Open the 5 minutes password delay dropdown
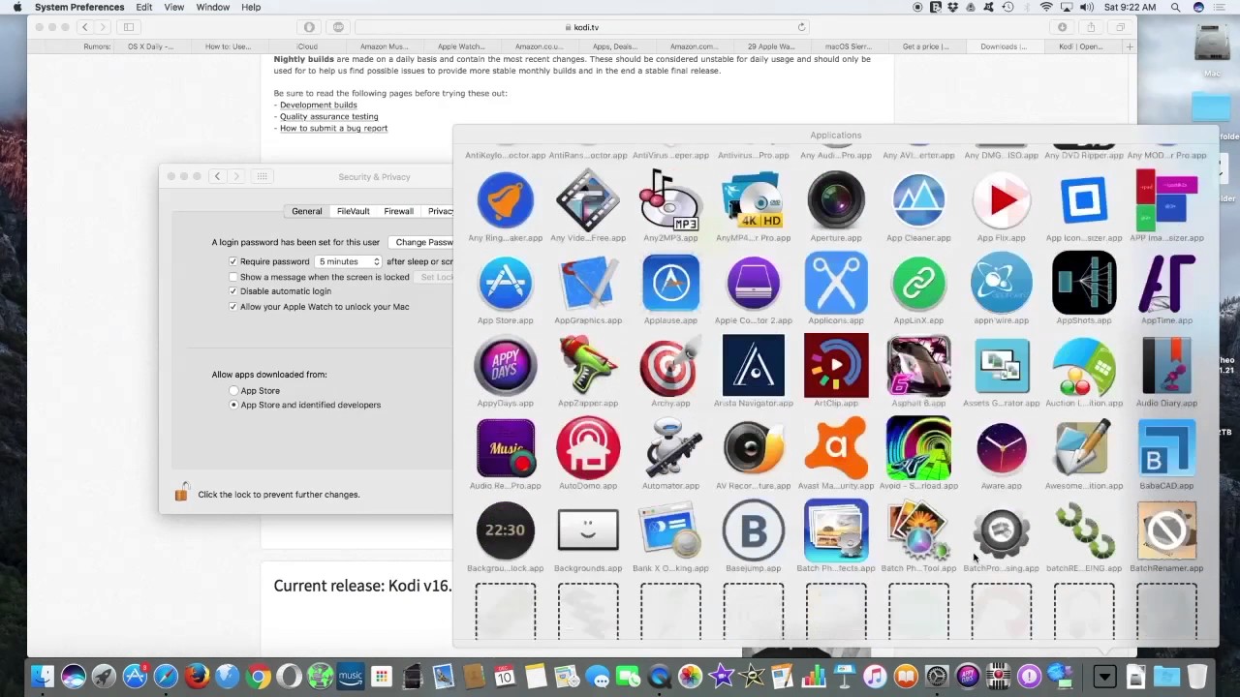1240x697 pixels. coord(349,261)
